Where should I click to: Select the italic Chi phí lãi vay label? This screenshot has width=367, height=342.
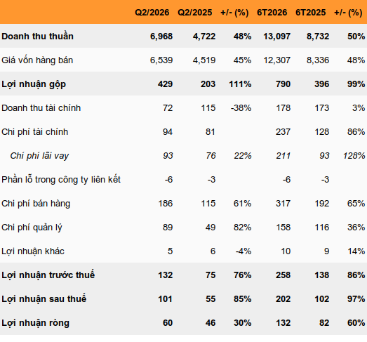[x=39, y=156]
